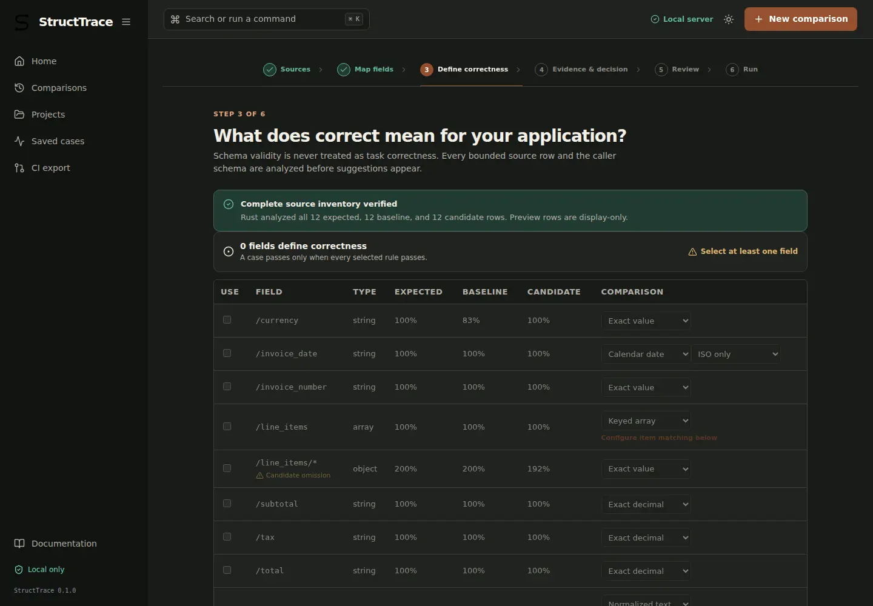Toggle light theme with sun icon

(729, 19)
